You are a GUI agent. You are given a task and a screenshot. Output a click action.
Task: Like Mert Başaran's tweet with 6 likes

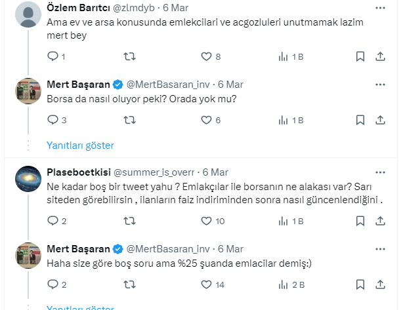(x=206, y=120)
